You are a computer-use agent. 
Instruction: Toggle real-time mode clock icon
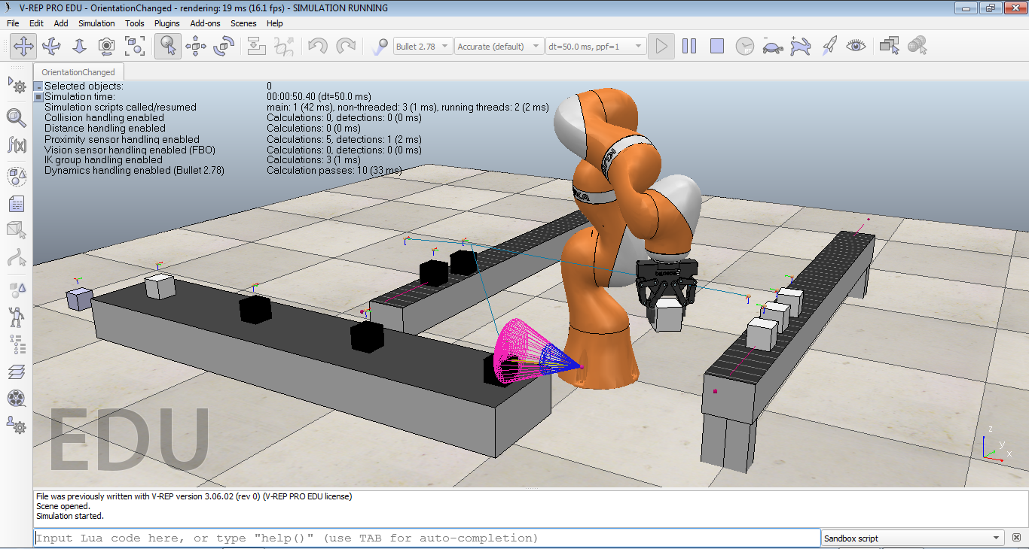745,46
